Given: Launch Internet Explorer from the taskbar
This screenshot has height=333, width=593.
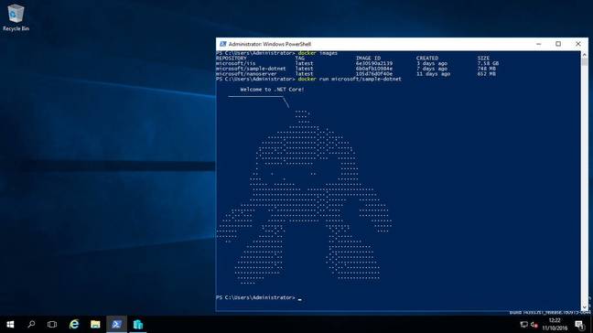Looking at the screenshot, I should tap(74, 324).
